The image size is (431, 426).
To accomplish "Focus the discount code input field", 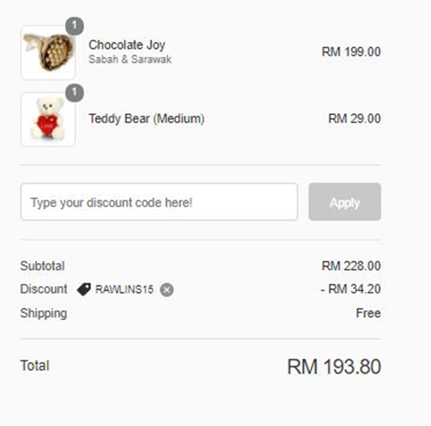I will [x=159, y=202].
